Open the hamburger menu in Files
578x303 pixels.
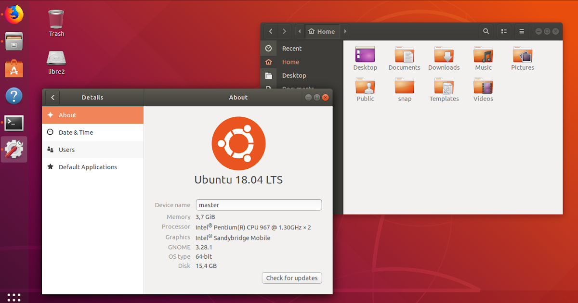tap(521, 31)
